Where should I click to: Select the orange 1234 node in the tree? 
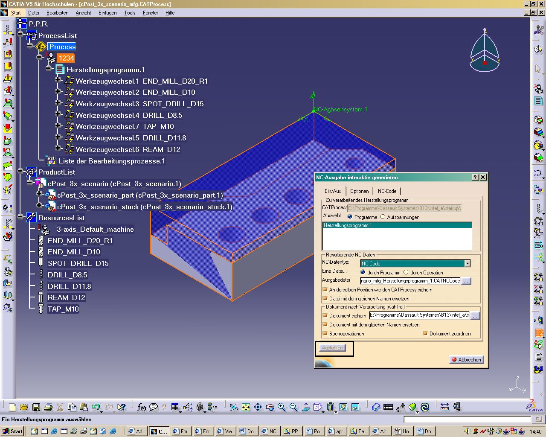pos(66,58)
